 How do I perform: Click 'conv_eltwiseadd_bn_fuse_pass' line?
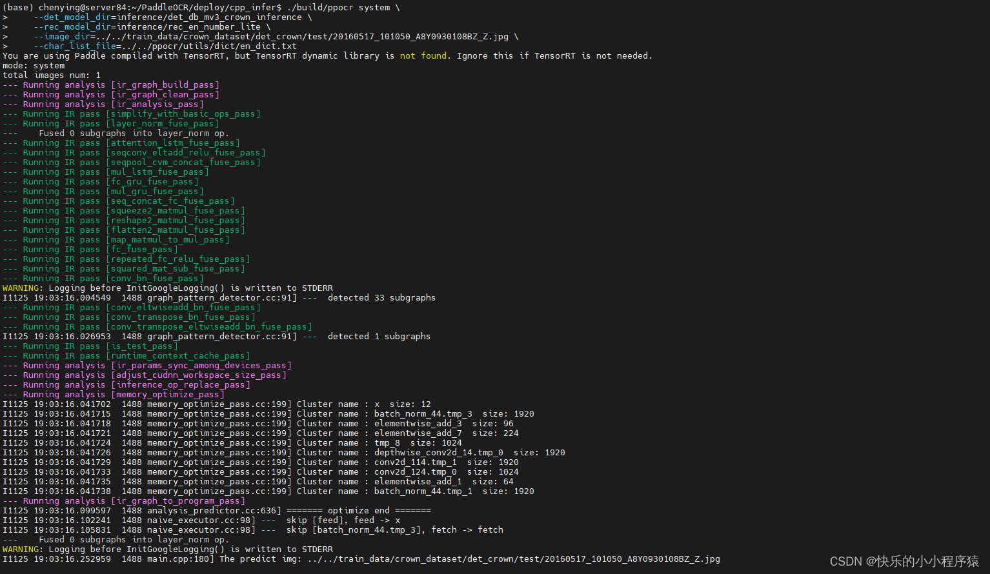pyautogui.click(x=132, y=308)
